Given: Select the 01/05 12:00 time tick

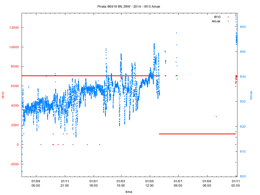Looking at the screenshot, I should [149, 184].
